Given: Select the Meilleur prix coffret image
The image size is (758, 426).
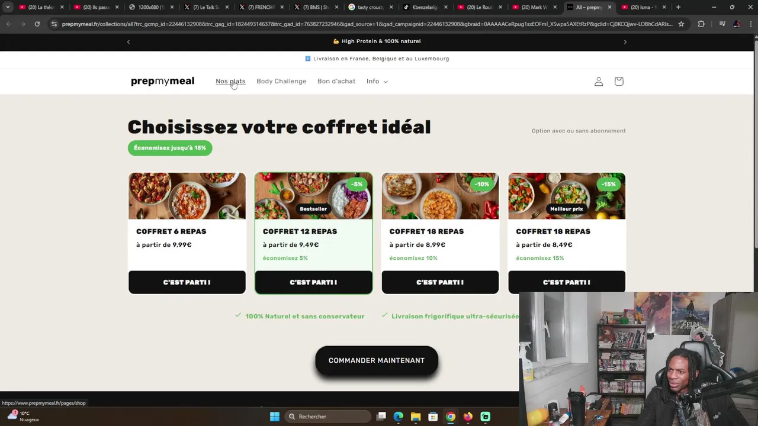Looking at the screenshot, I should click(x=567, y=196).
